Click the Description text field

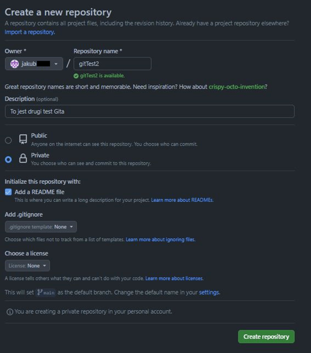(150, 111)
